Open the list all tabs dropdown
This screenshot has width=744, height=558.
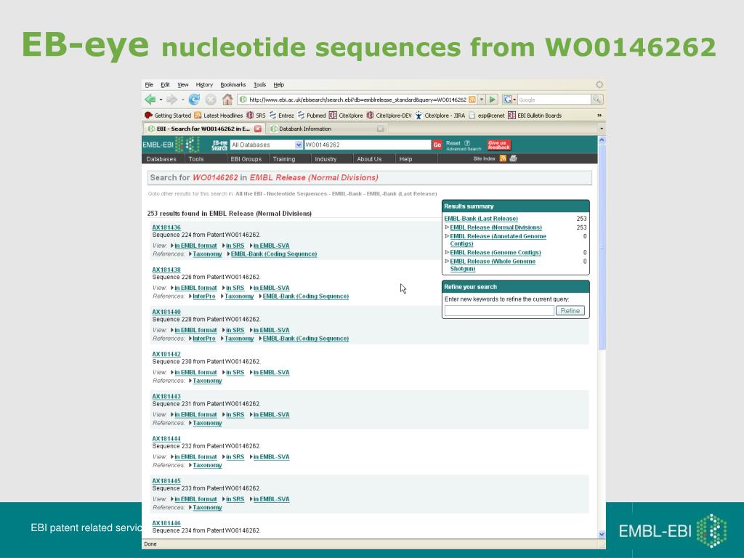pos(602,129)
